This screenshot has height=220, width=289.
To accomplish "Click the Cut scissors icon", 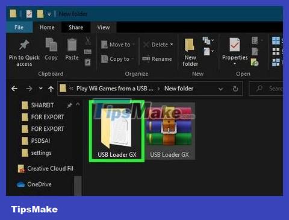I will point(88,41).
